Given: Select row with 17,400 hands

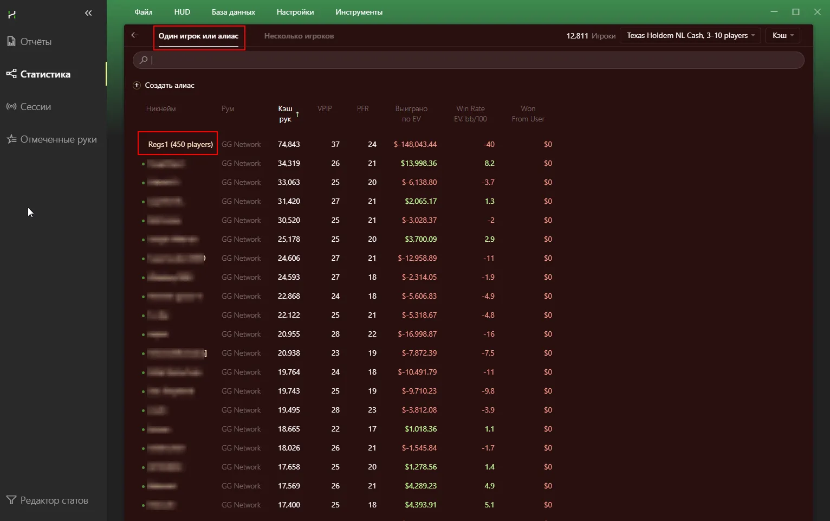Looking at the screenshot, I should click(x=347, y=505).
